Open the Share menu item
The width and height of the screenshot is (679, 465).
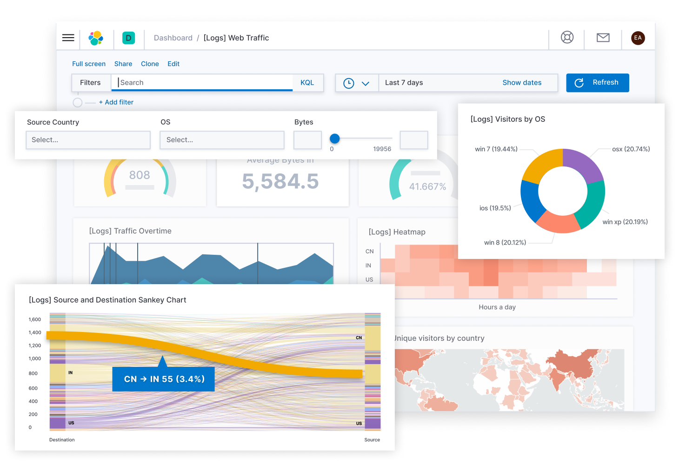coord(123,64)
